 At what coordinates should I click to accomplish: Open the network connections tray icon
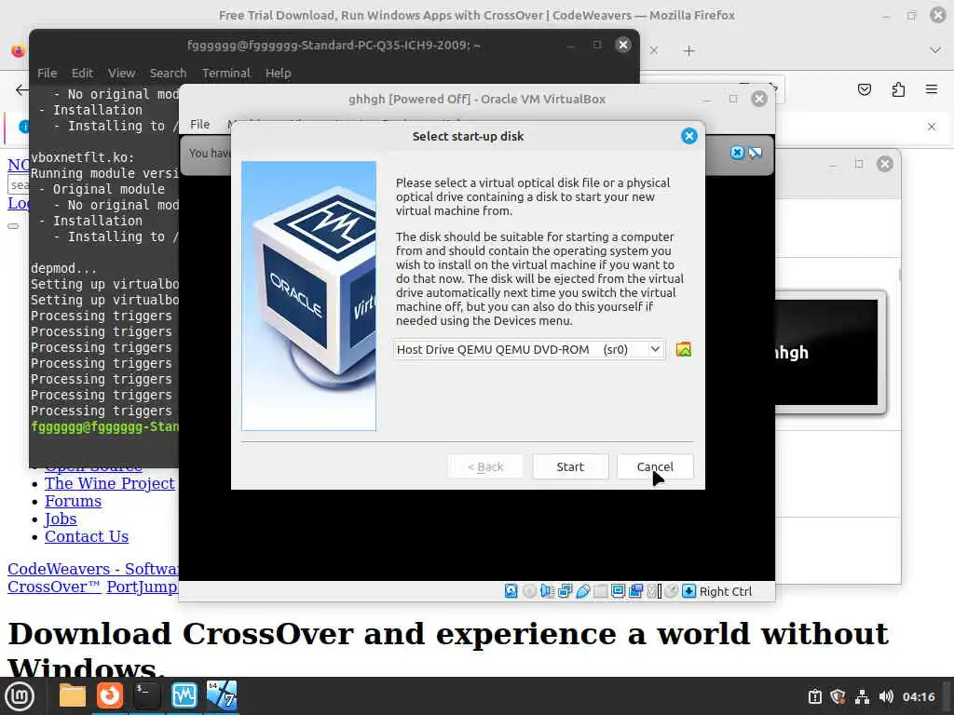click(x=862, y=696)
